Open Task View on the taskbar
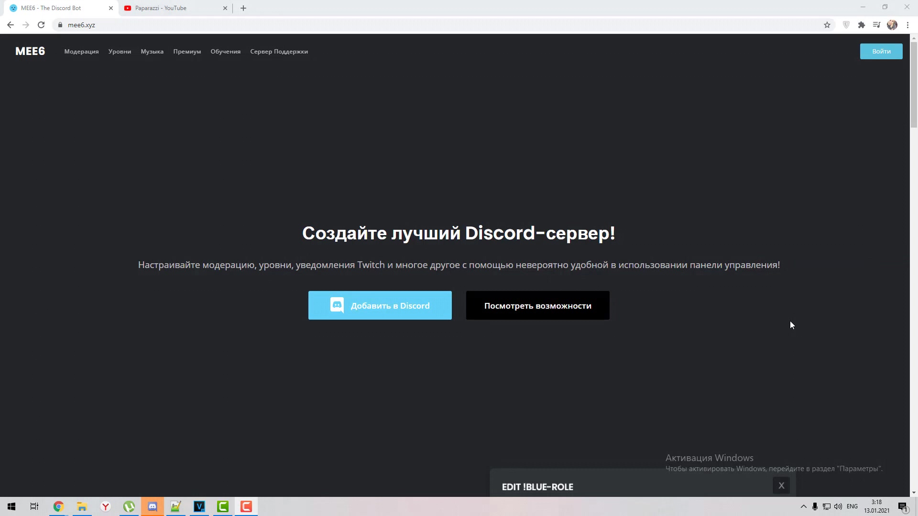 (x=34, y=506)
